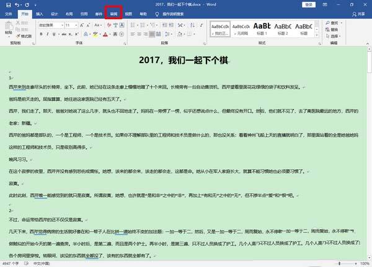Toggle underline formatting
Viewport: 372px width, 267px height.
coord(54,35)
